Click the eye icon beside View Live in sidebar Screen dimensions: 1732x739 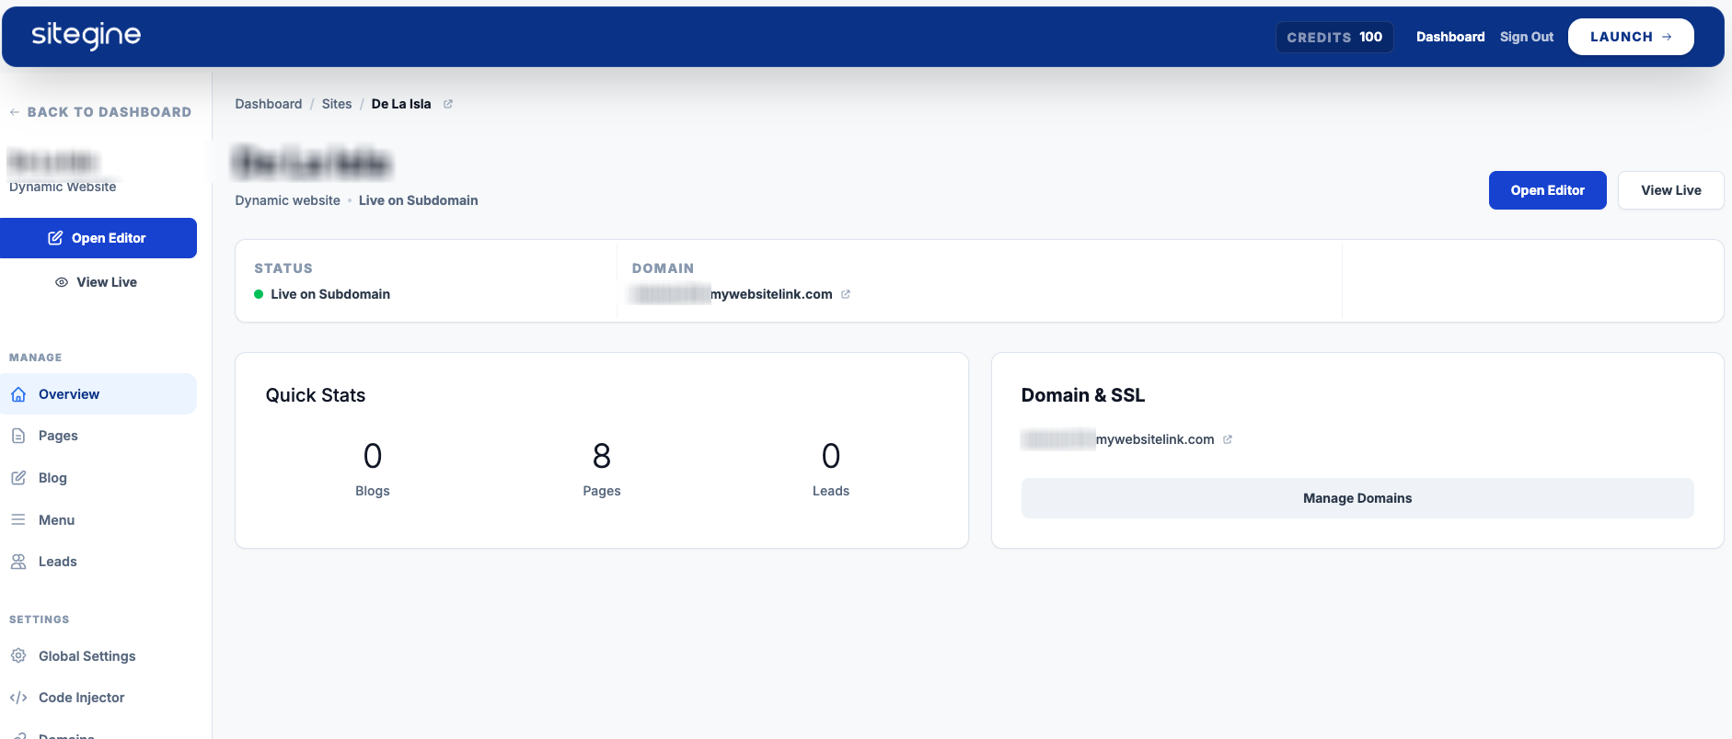(x=62, y=282)
